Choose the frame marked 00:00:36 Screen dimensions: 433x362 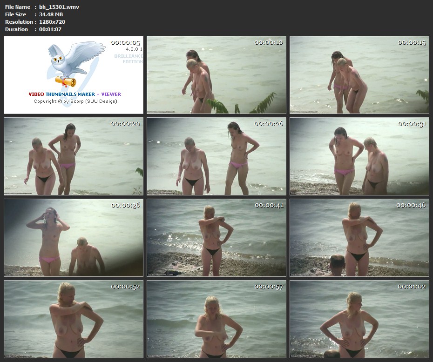point(74,238)
